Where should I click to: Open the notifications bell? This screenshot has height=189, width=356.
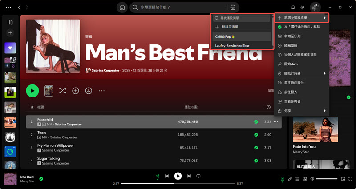click(x=293, y=8)
